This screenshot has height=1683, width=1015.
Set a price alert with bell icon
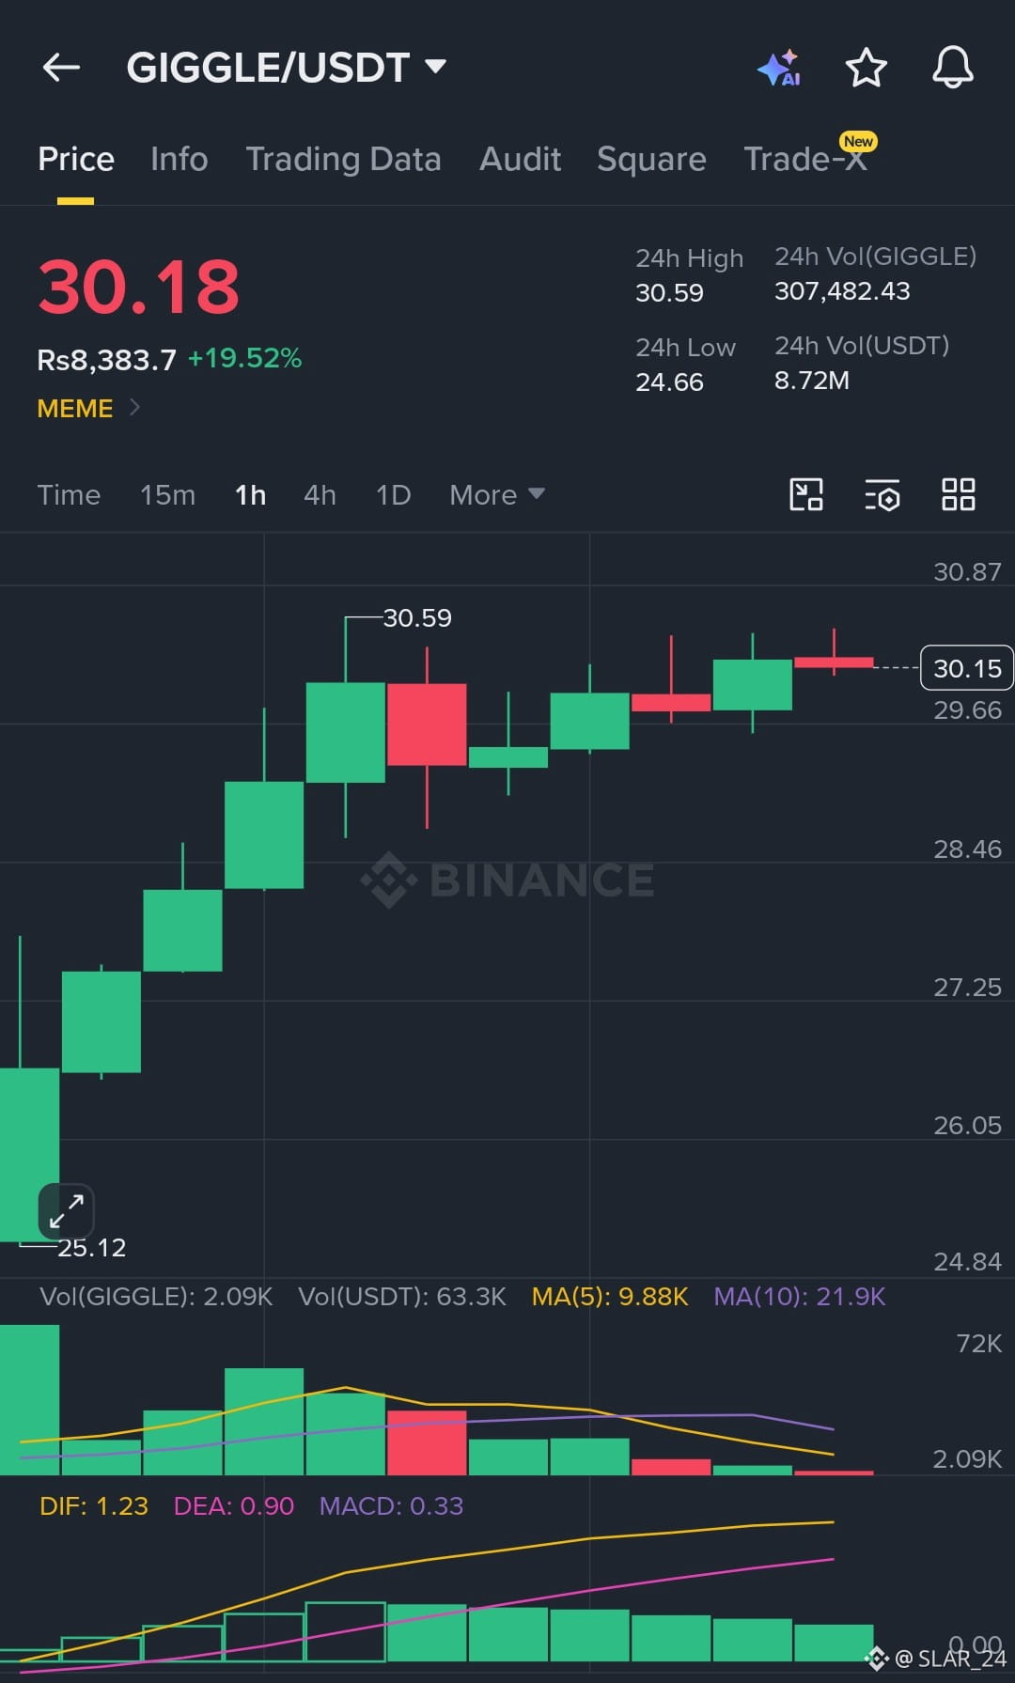pyautogui.click(x=952, y=68)
